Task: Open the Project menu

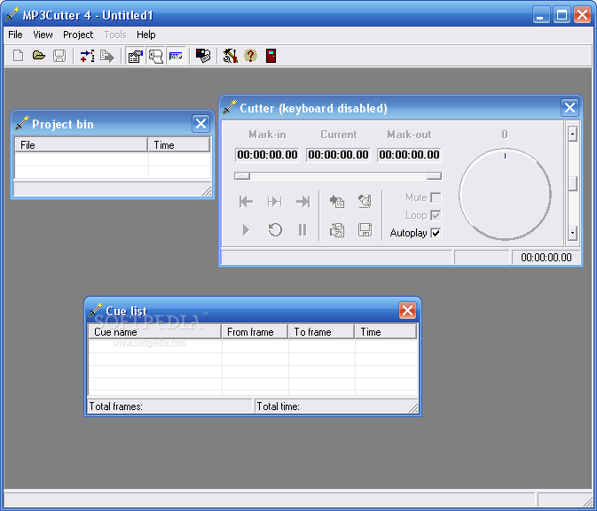Action: point(78,35)
